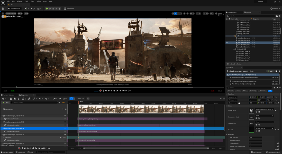282x154 pixels.
Task: Toggle the Sequencer snapping magnet button
Action: coord(71,99)
